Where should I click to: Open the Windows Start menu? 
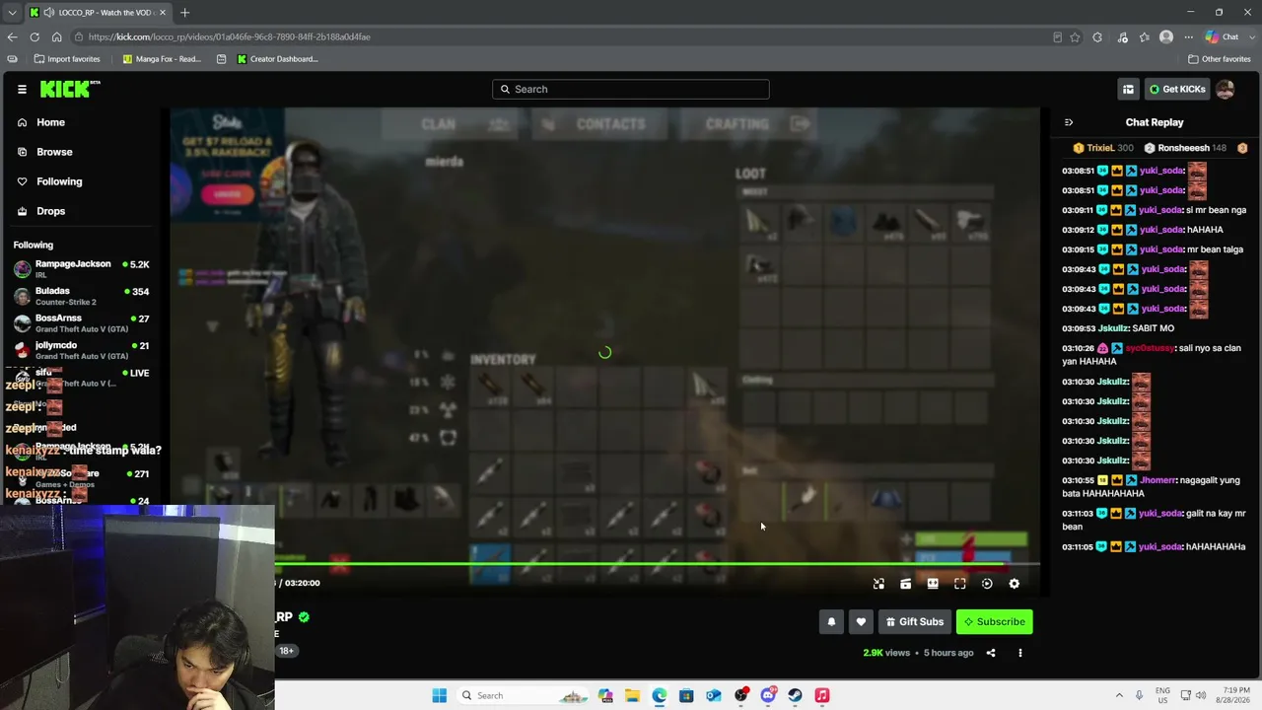[440, 695]
